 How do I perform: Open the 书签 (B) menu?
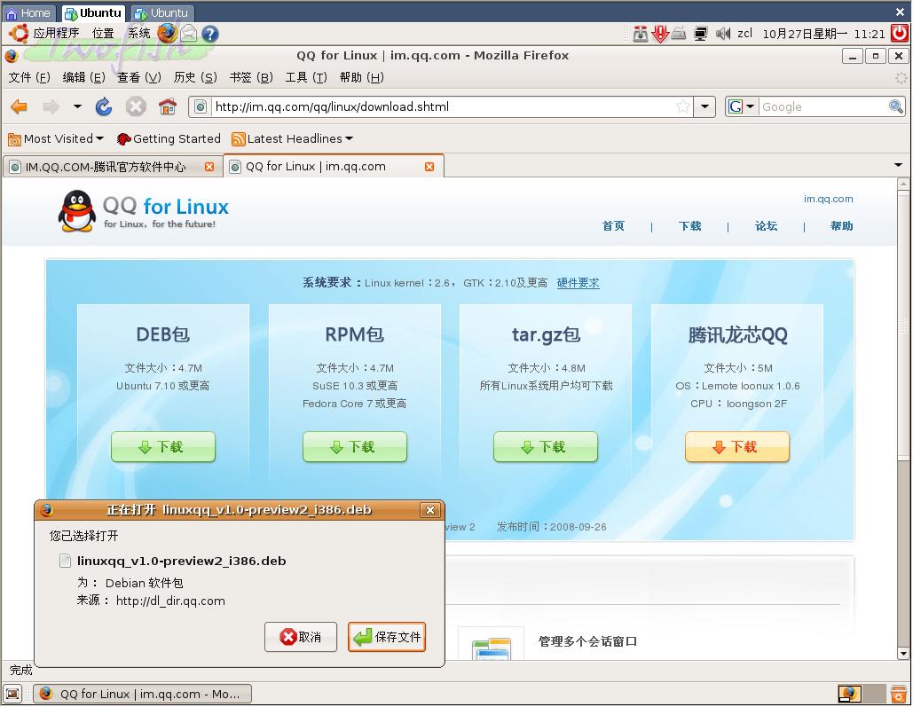pos(251,77)
